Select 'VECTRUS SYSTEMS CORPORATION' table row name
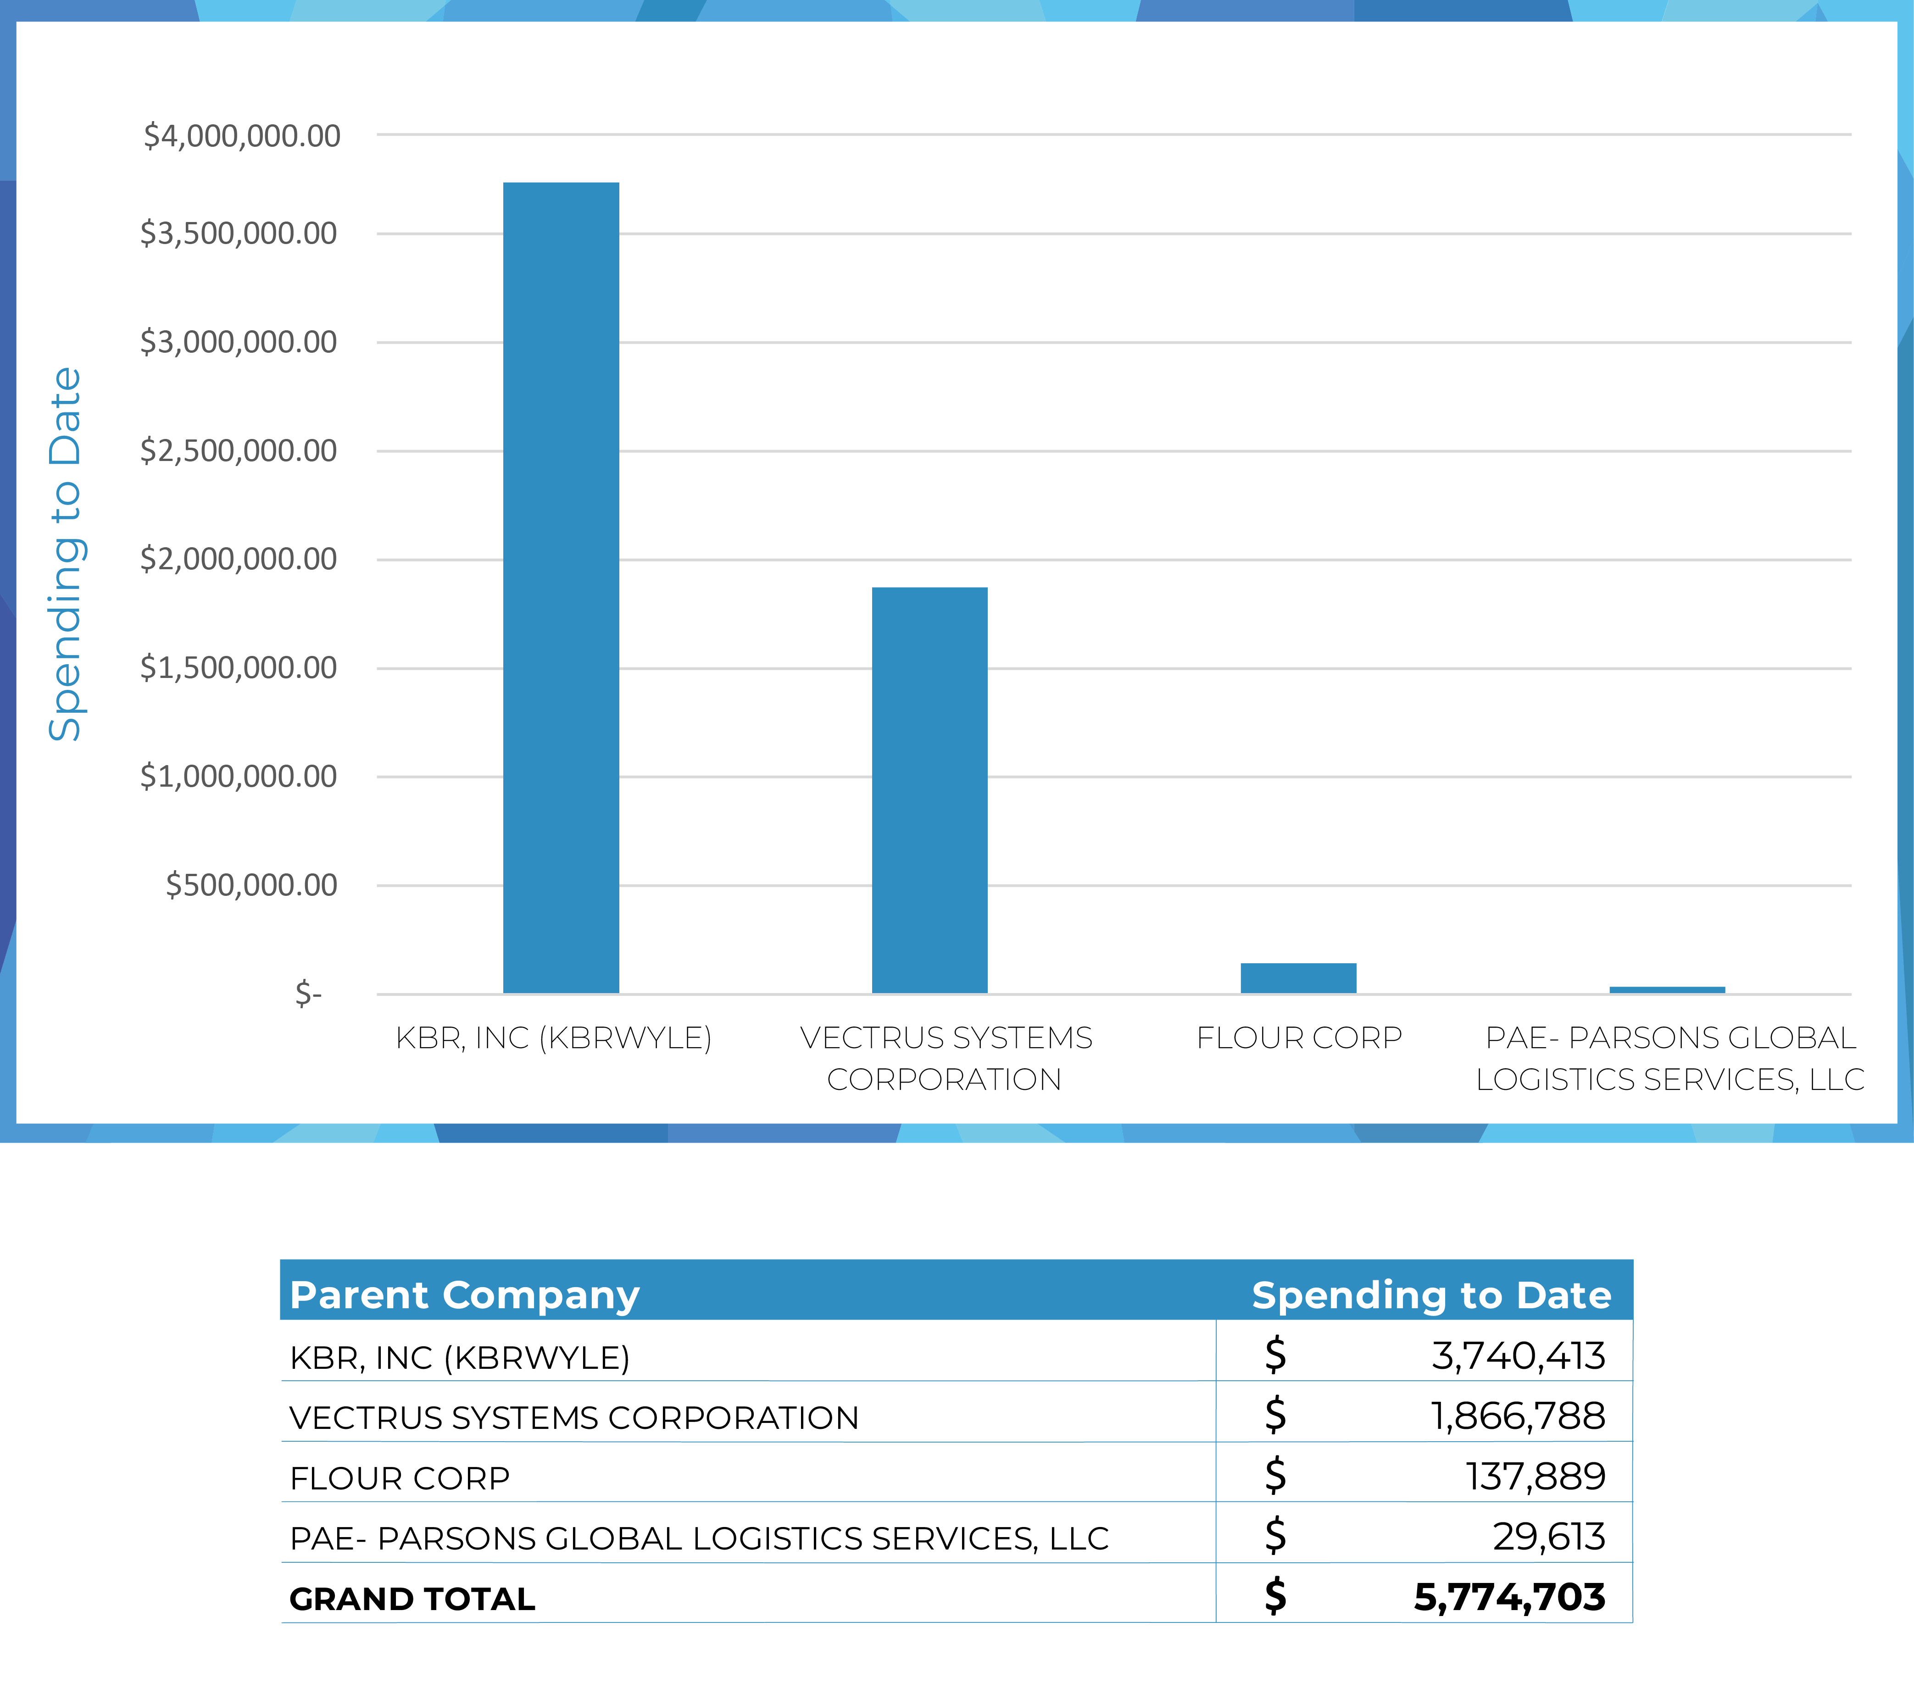This screenshot has height=1705, width=1914. [574, 1418]
